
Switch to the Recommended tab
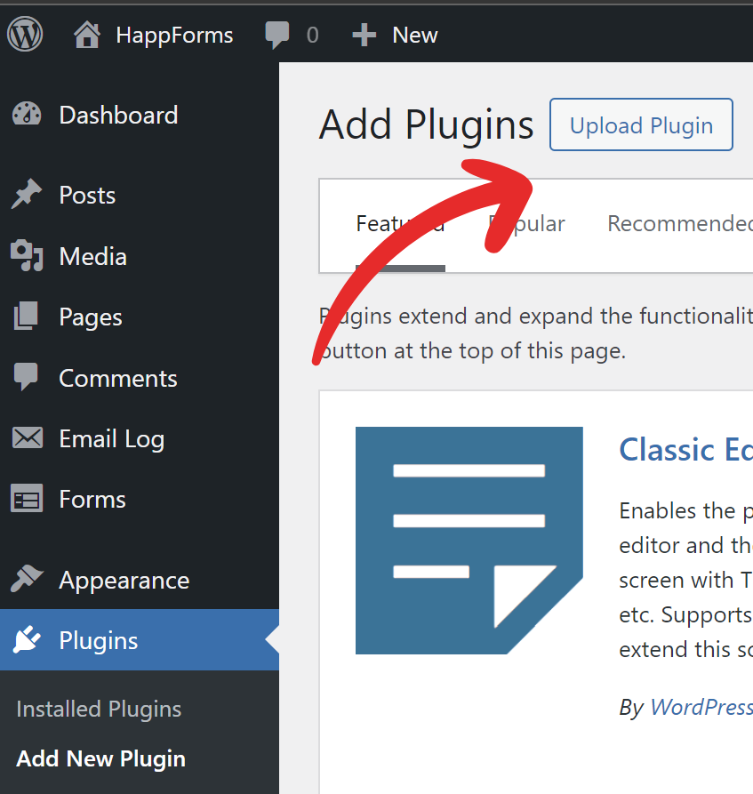click(680, 224)
